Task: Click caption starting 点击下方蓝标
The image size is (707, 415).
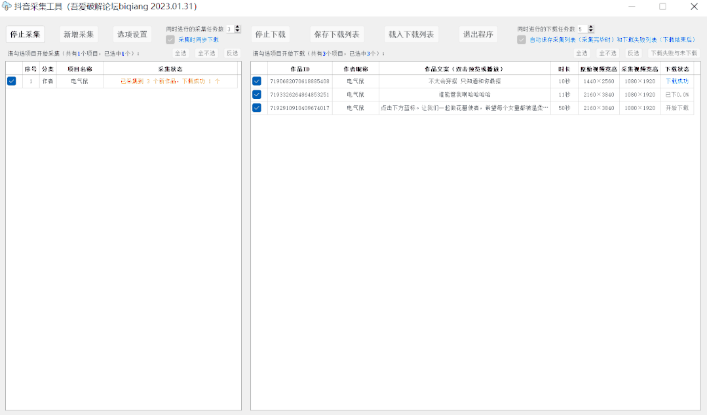Action: click(465, 108)
